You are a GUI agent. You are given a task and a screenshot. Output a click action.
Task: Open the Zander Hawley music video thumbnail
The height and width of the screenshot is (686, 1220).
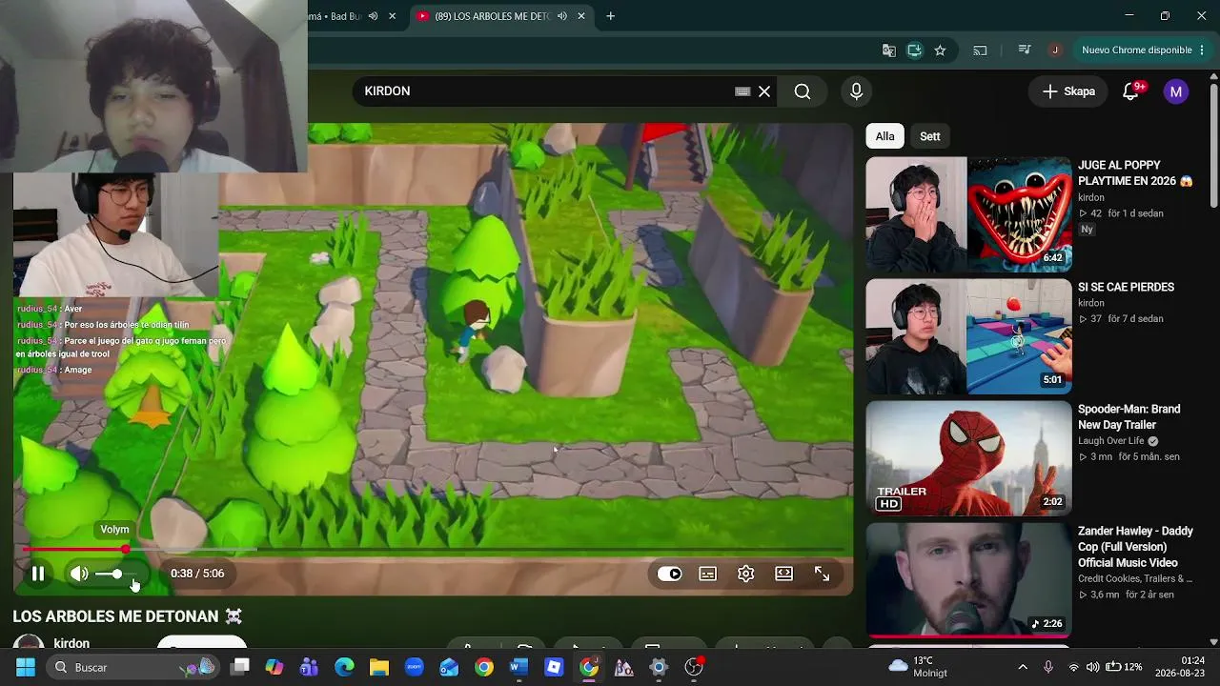tap(969, 580)
